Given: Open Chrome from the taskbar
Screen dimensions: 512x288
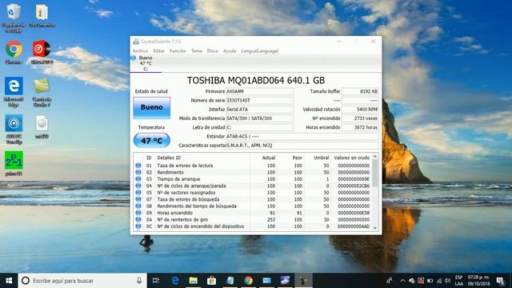Looking at the screenshot, I should click(249, 281).
